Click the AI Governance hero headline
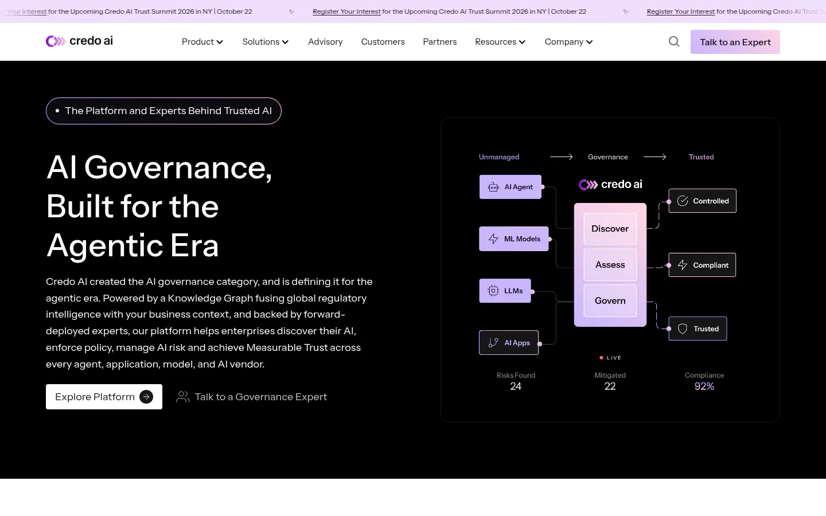 tap(159, 206)
